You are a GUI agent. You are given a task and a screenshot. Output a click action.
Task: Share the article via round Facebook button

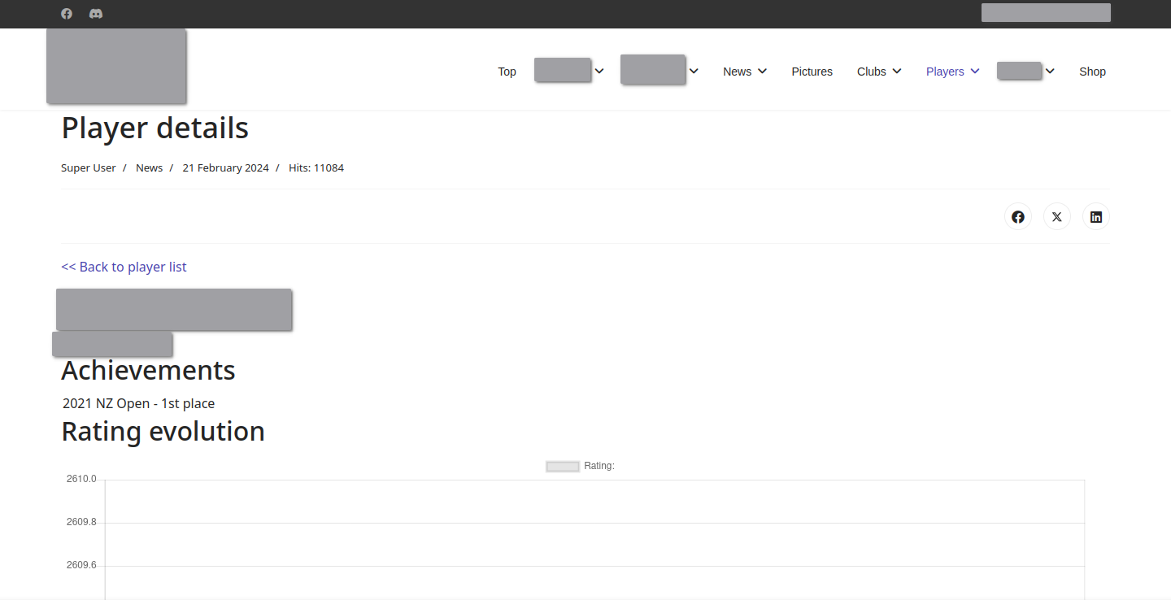pos(1017,217)
